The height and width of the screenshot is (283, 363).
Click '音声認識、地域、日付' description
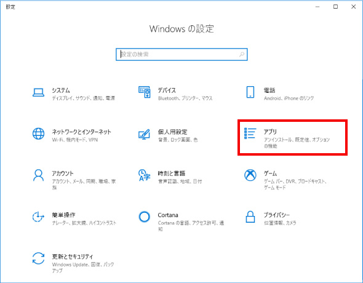coord(180,181)
